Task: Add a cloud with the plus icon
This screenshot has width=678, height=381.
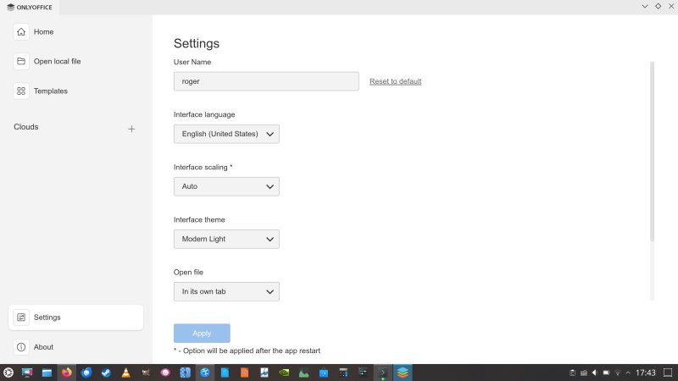Action: pyautogui.click(x=131, y=129)
